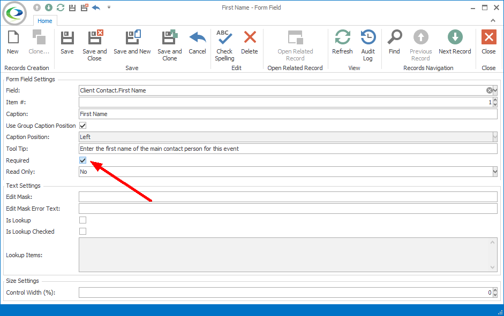Minimize the Form Field window
The image size is (504, 316).
pos(473,7)
